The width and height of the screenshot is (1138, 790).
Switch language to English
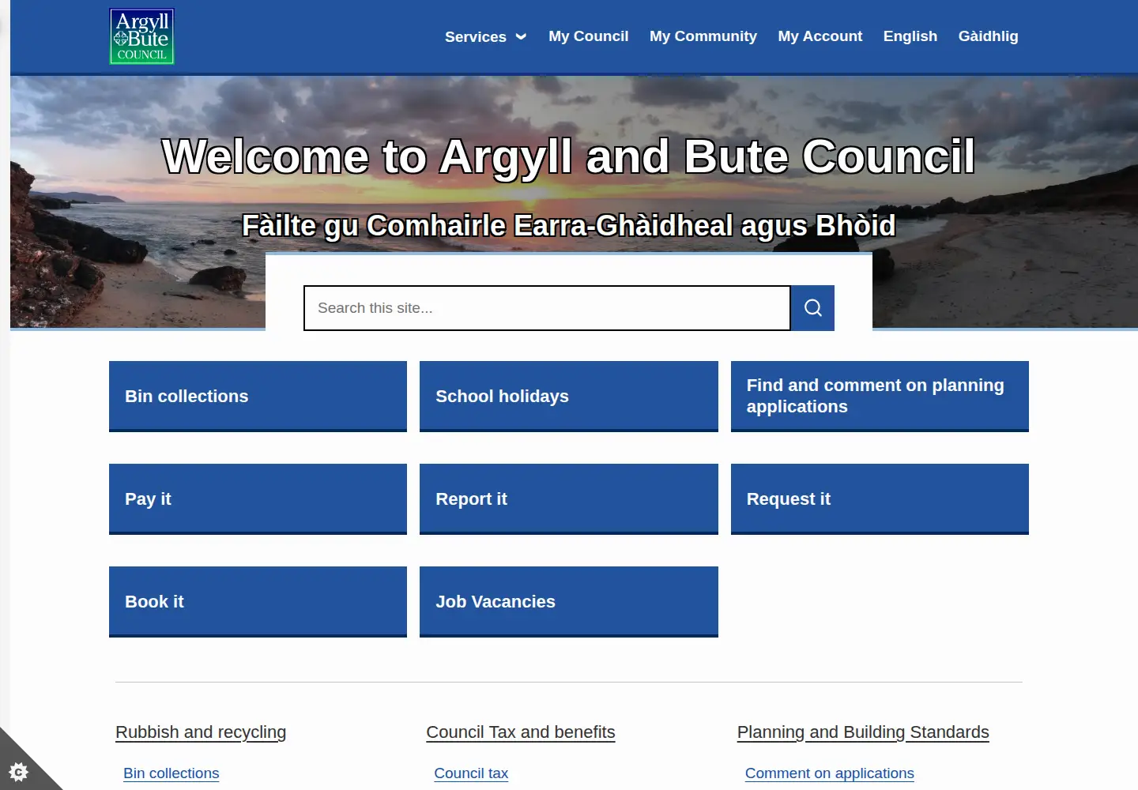(x=910, y=36)
